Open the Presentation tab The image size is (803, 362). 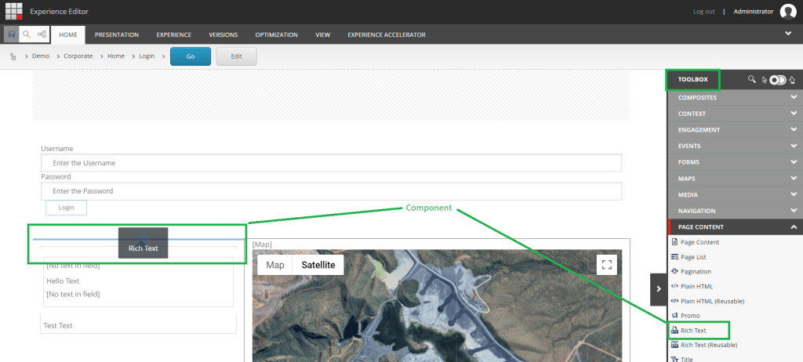pyautogui.click(x=116, y=34)
